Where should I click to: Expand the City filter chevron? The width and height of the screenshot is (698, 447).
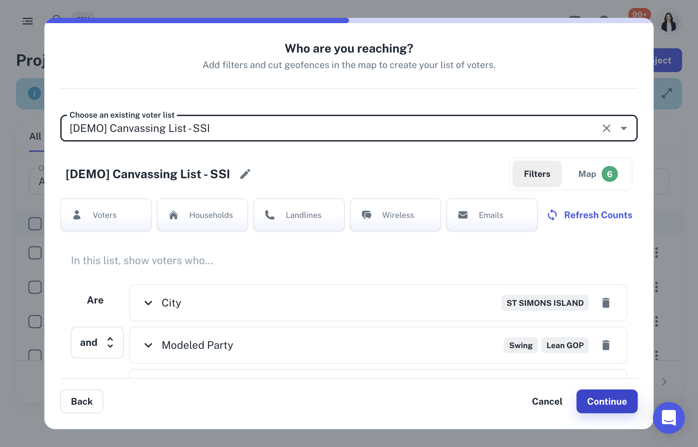point(148,303)
